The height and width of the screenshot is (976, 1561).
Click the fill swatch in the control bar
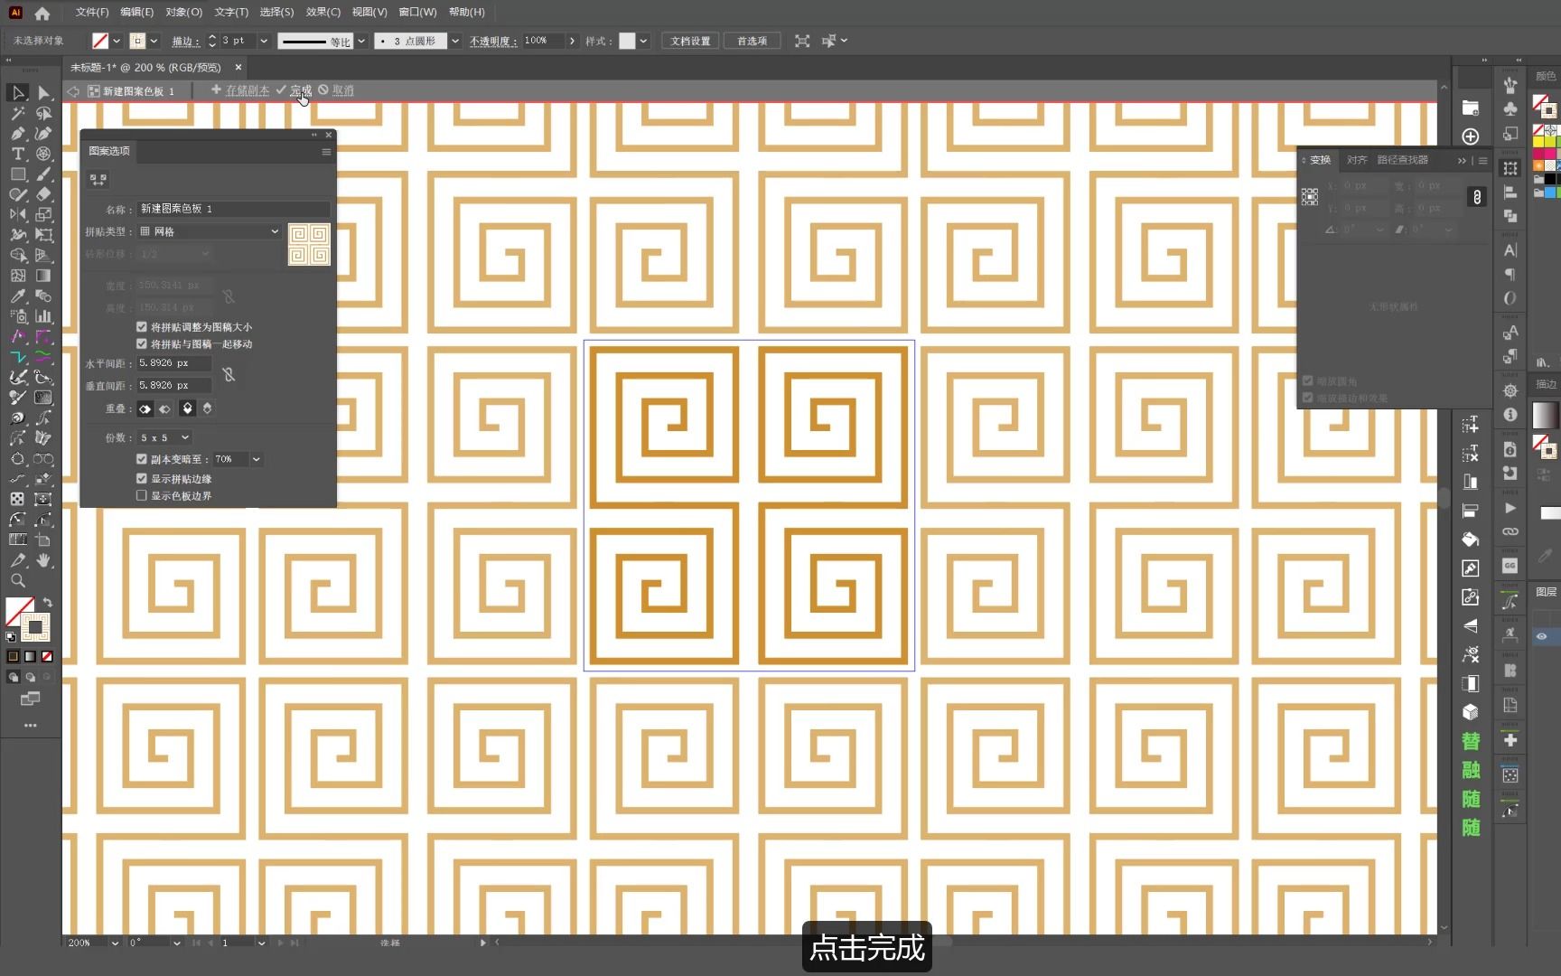pyautogui.click(x=100, y=41)
